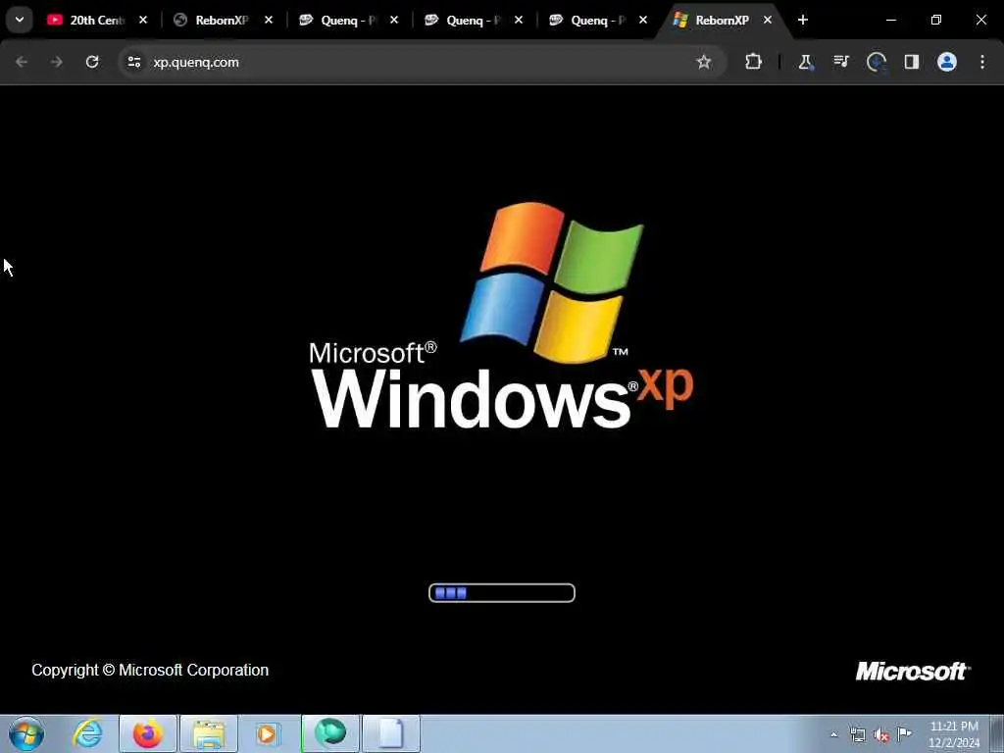Open the Action Center flag icon
This screenshot has height=753, width=1004.
tap(904, 733)
